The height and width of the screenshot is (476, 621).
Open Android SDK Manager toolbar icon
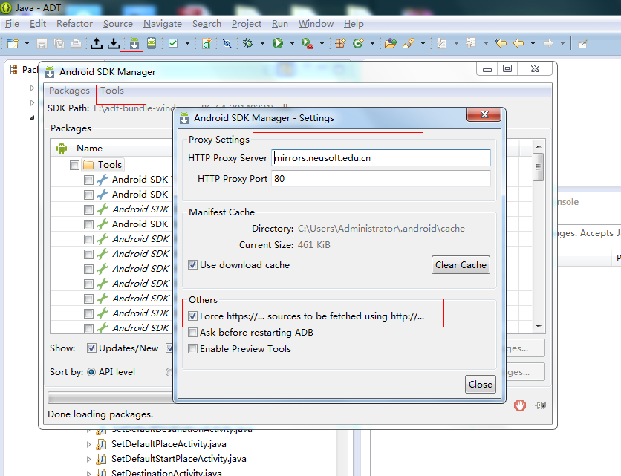coord(134,43)
